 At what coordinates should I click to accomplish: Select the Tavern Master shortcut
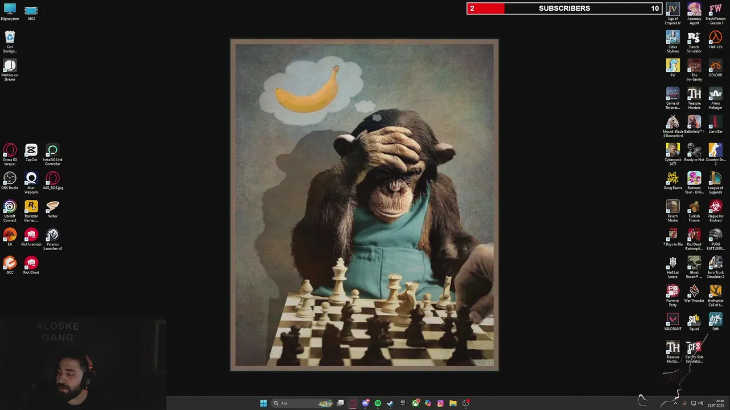point(673,211)
